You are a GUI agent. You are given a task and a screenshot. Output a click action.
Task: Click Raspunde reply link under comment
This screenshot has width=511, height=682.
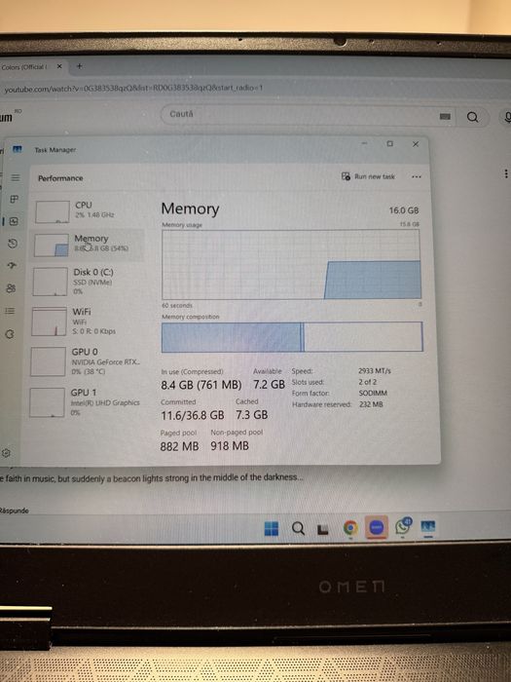[x=14, y=511]
